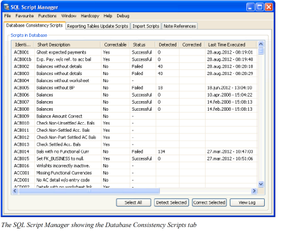Viewport: 282px width, 236px height.
Task: Select row 'Check Non-Unsettled Acc. Bals'
Action: (x=134, y=123)
